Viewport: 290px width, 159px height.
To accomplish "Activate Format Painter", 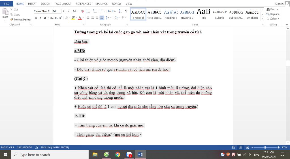I will pos(21,20).
